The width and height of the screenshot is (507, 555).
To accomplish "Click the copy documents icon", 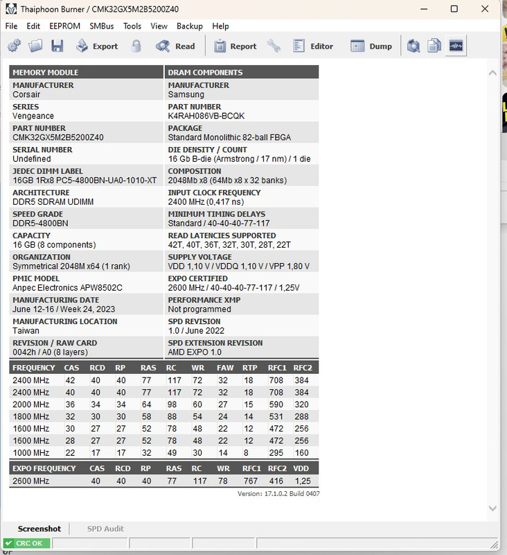I will pyautogui.click(x=434, y=46).
